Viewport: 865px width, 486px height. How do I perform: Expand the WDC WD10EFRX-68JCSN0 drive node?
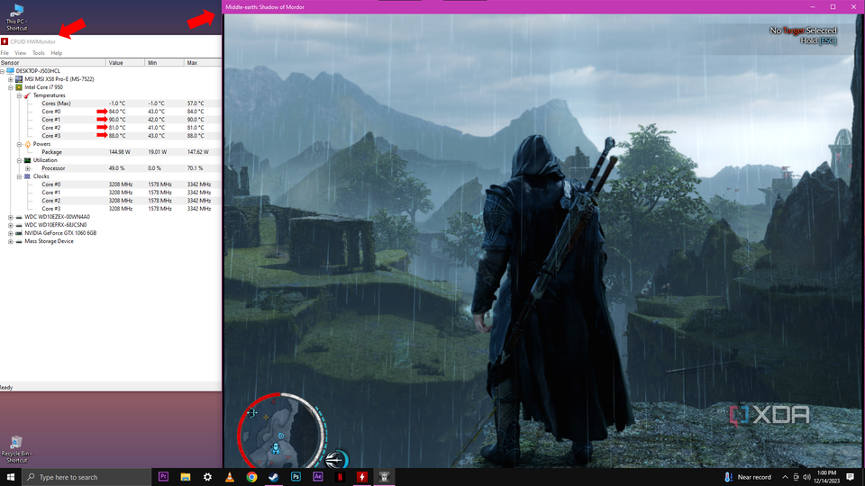(11, 225)
